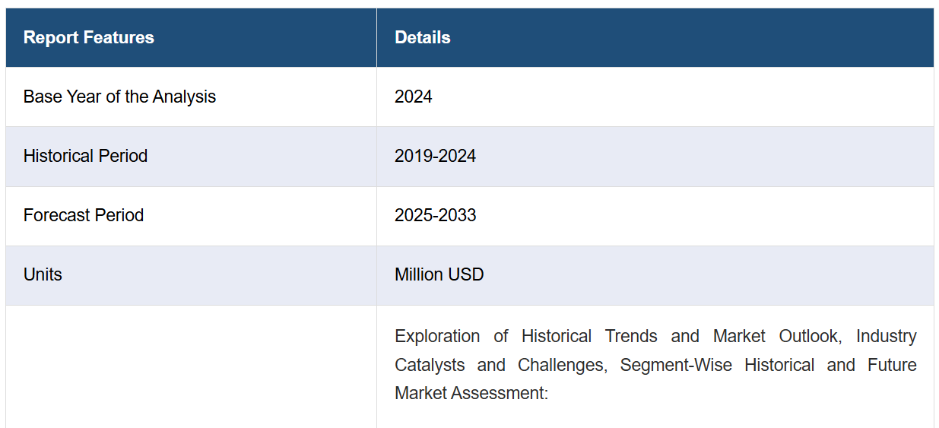Click the word Future in the description
Screen dimensions: 939x428
click(x=892, y=365)
